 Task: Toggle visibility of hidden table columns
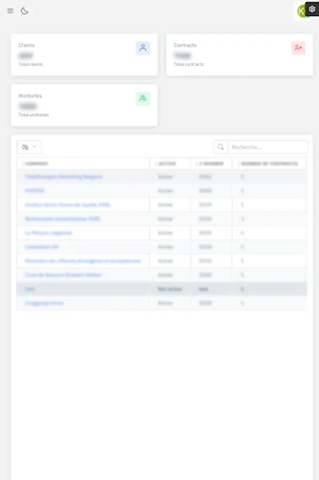click(x=26, y=146)
